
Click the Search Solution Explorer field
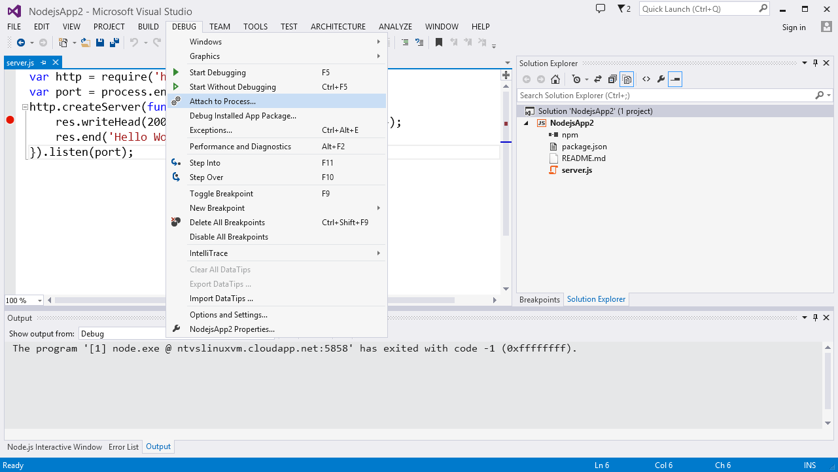664,96
